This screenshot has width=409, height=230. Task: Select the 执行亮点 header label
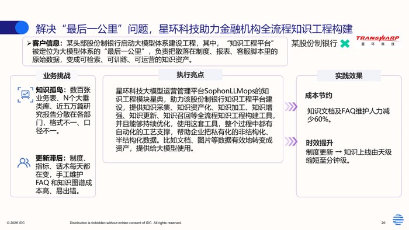click(x=190, y=75)
